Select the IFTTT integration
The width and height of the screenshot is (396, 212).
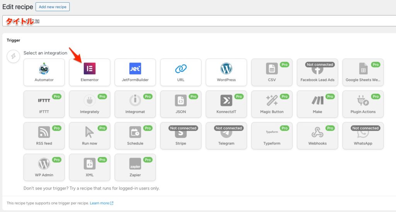click(x=44, y=104)
